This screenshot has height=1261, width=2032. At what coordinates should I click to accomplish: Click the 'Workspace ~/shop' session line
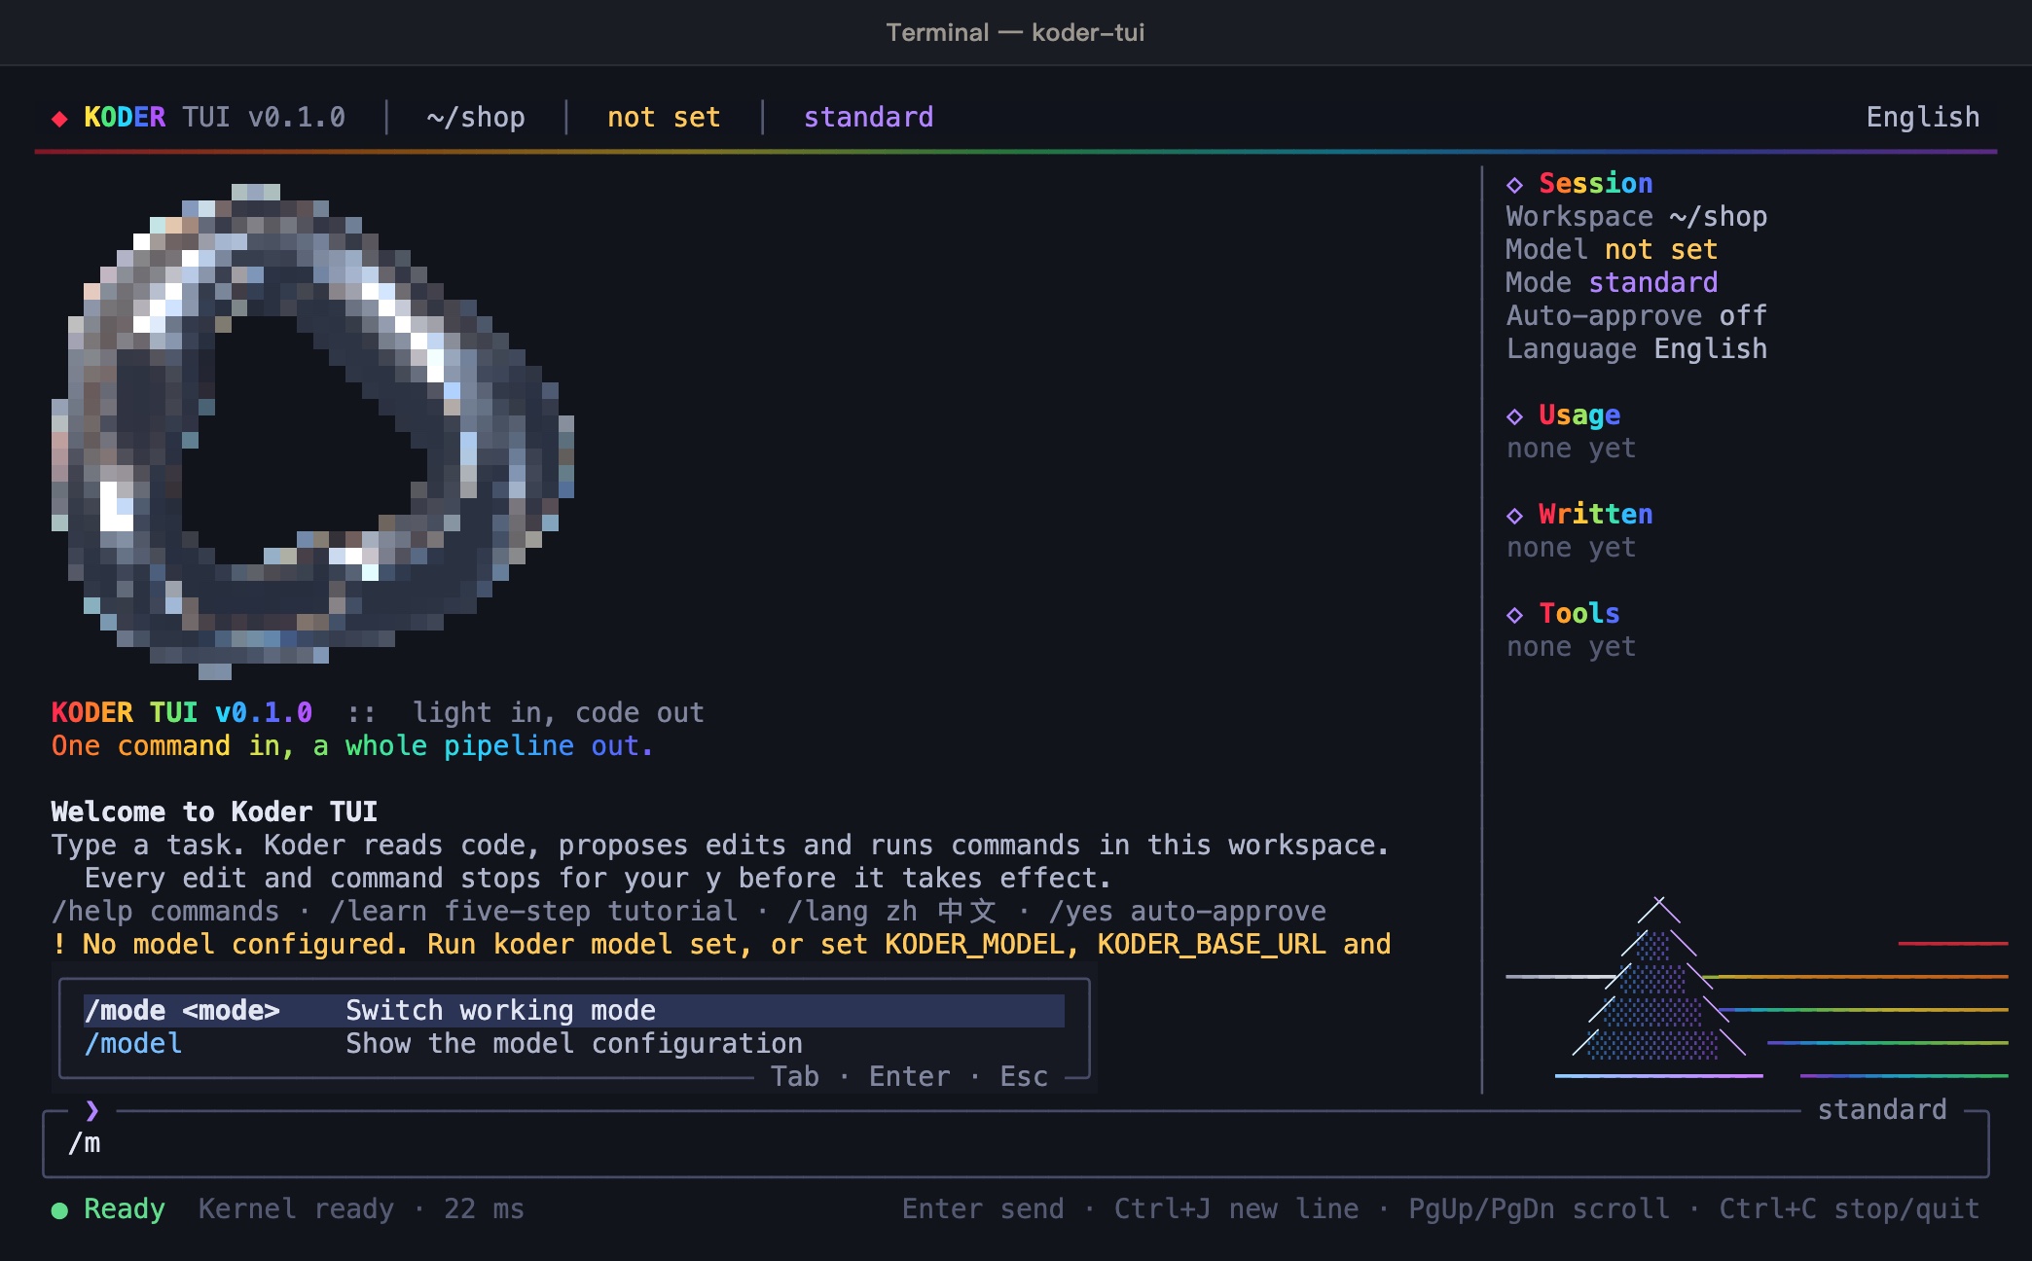(1637, 216)
